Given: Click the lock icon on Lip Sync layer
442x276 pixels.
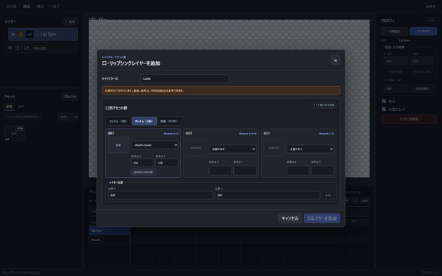Looking at the screenshot, I should 21,34.
